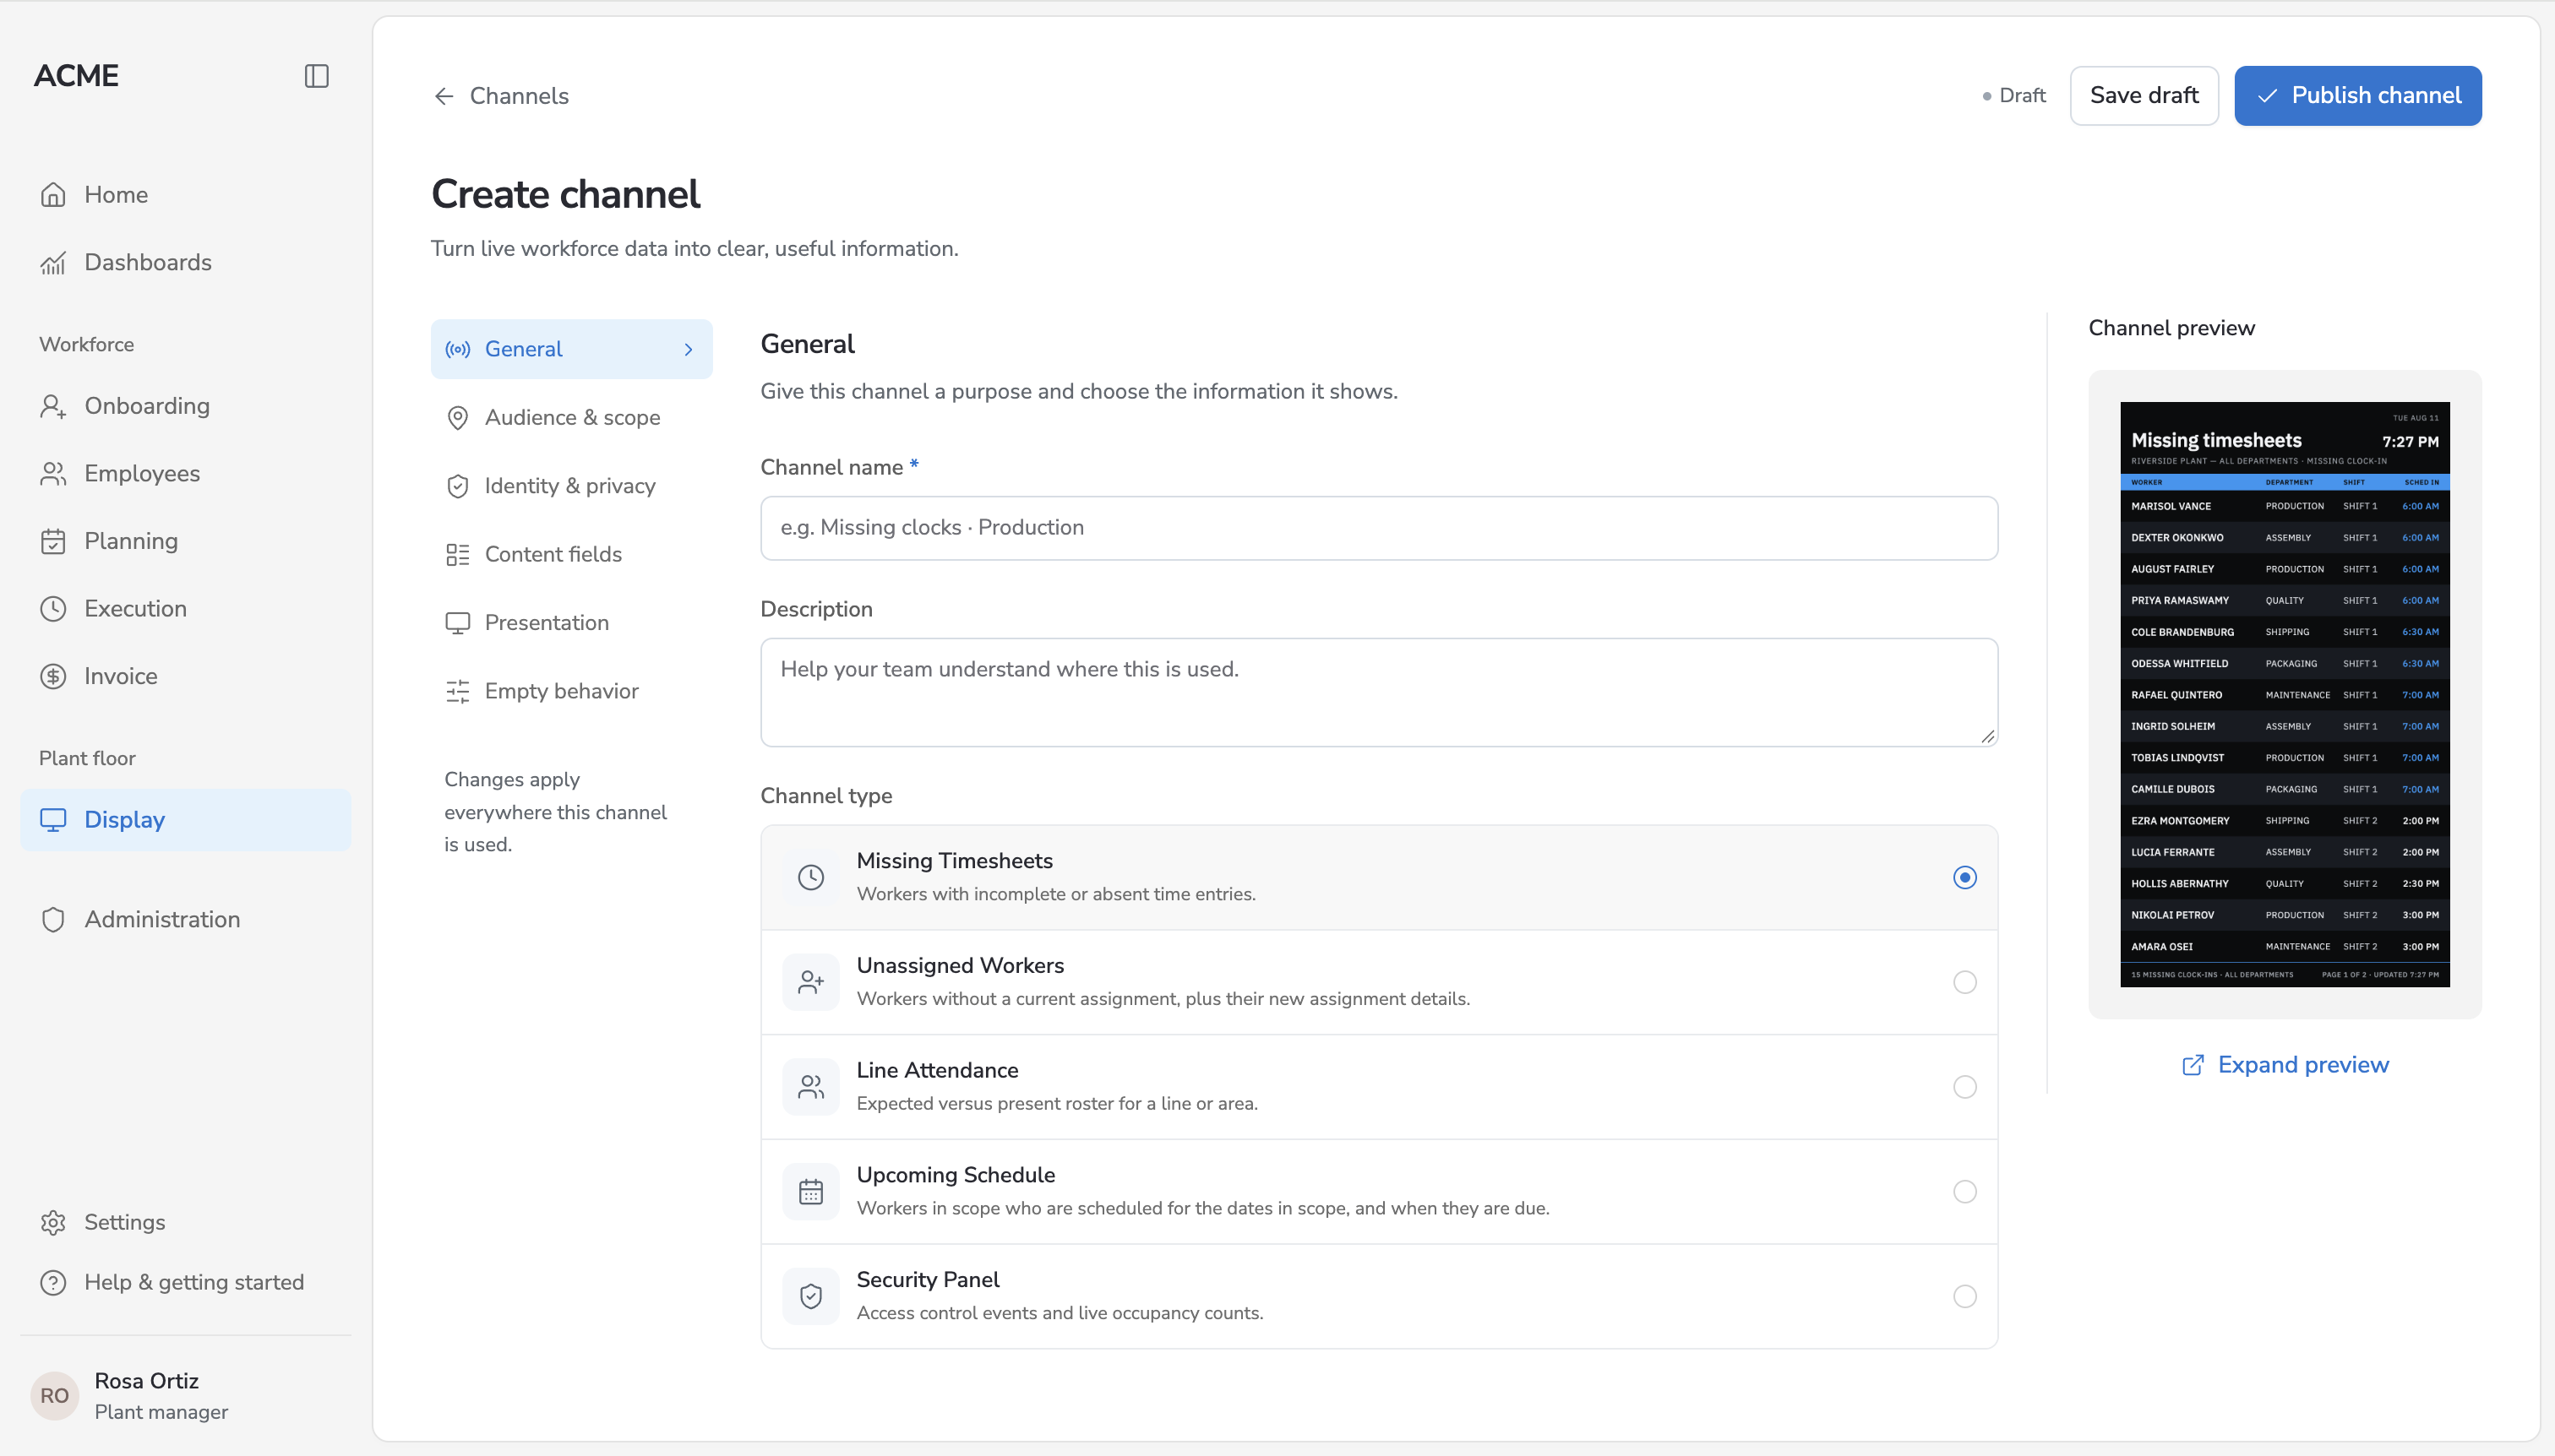Click the Home house icon
This screenshot has width=2555, height=1456.
pyautogui.click(x=53, y=195)
